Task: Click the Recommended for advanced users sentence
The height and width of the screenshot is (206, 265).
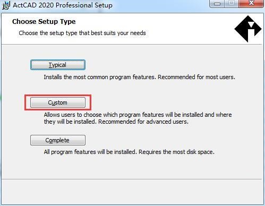Action: tap(143, 122)
